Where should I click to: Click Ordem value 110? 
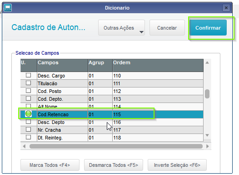[x=117, y=76]
